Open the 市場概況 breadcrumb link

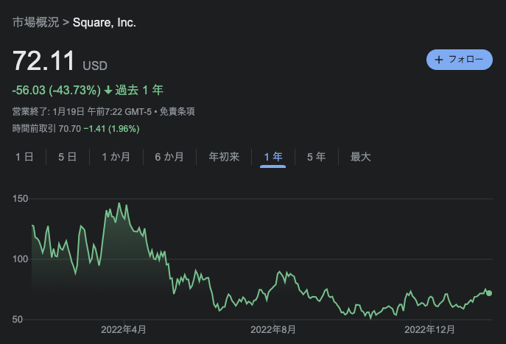pos(35,23)
